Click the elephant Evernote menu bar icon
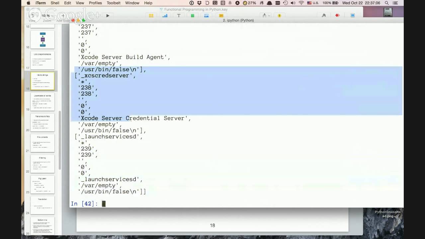Viewport: 425px width, 239px height. 261,3
